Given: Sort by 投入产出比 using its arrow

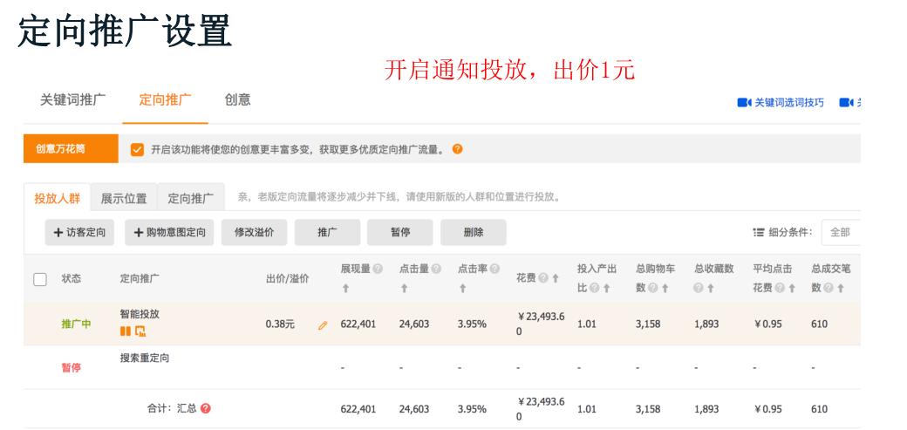Looking at the screenshot, I should click(x=607, y=288).
